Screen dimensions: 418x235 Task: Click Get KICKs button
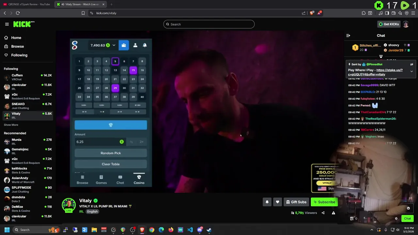click(x=389, y=24)
